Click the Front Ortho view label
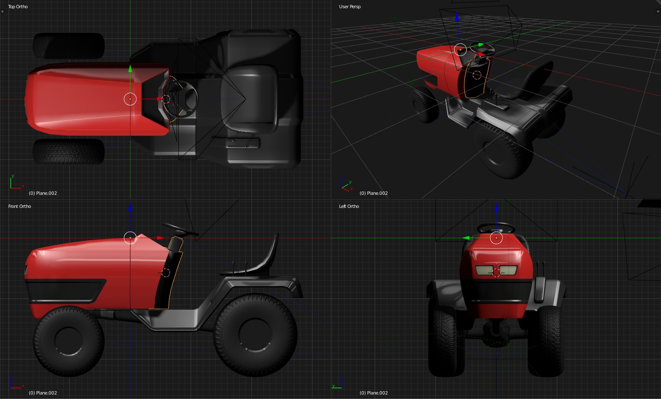661x399 pixels. [x=20, y=206]
